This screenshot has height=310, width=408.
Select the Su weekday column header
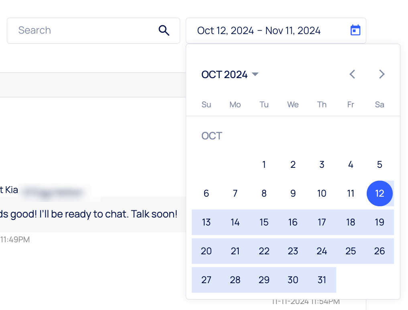206,105
